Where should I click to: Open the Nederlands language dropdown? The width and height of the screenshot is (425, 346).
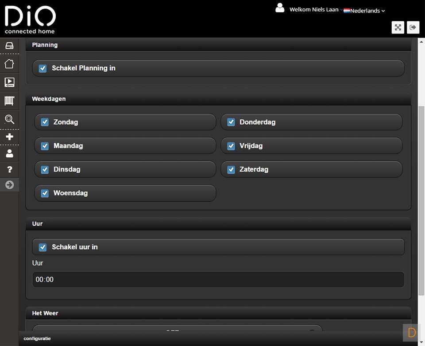click(x=364, y=11)
